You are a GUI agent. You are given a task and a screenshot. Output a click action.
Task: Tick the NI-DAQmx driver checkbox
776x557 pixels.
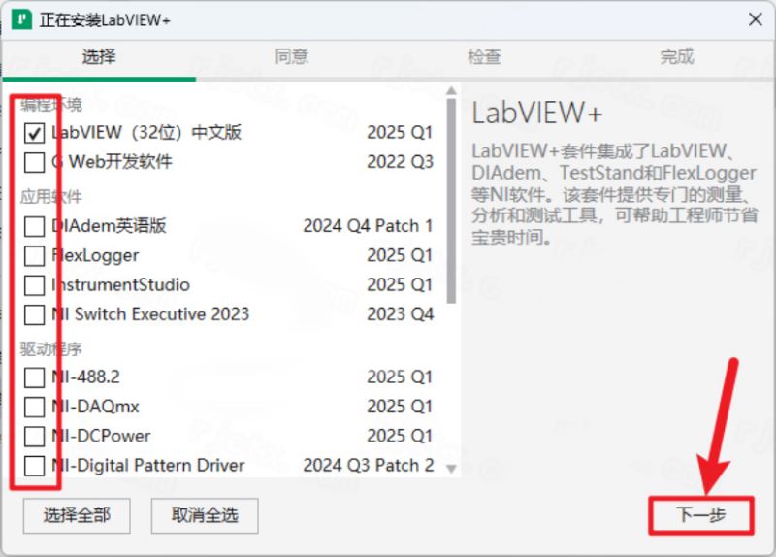(34, 407)
